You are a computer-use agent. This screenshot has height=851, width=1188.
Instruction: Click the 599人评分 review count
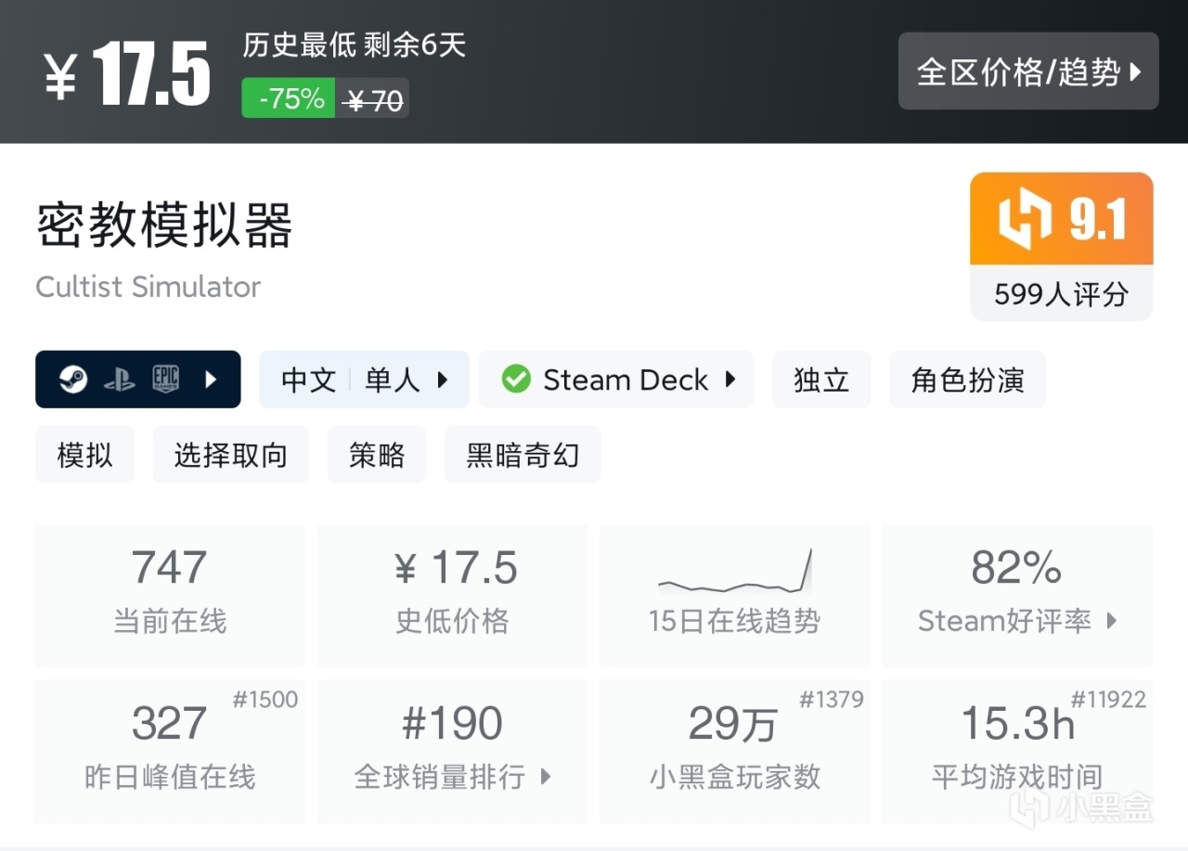click(x=1061, y=294)
